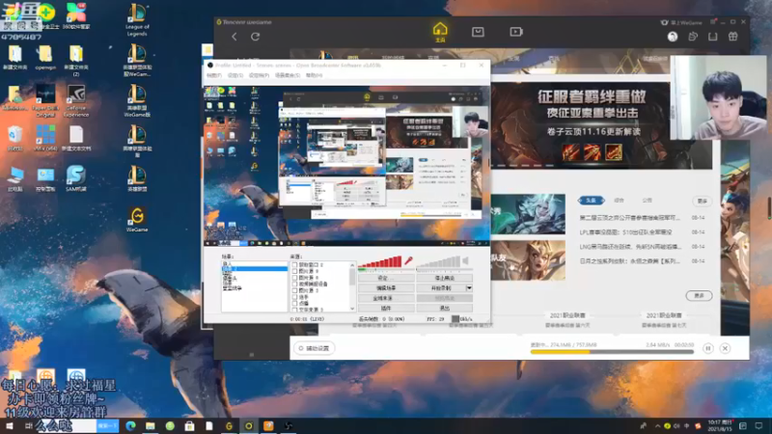Expand the dropdown arrow beside 开始录制
Viewport: 772px width, 434px height.
coord(469,287)
